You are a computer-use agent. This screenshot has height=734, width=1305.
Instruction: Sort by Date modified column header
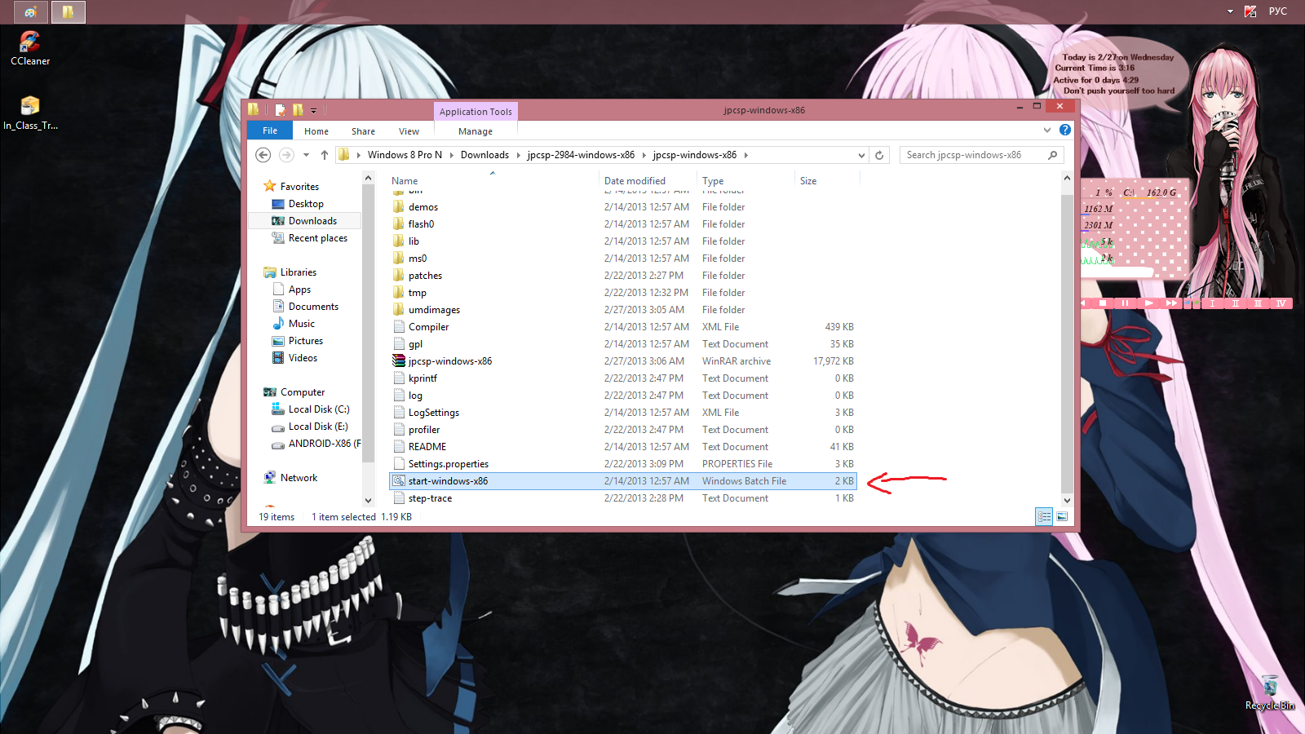point(635,181)
